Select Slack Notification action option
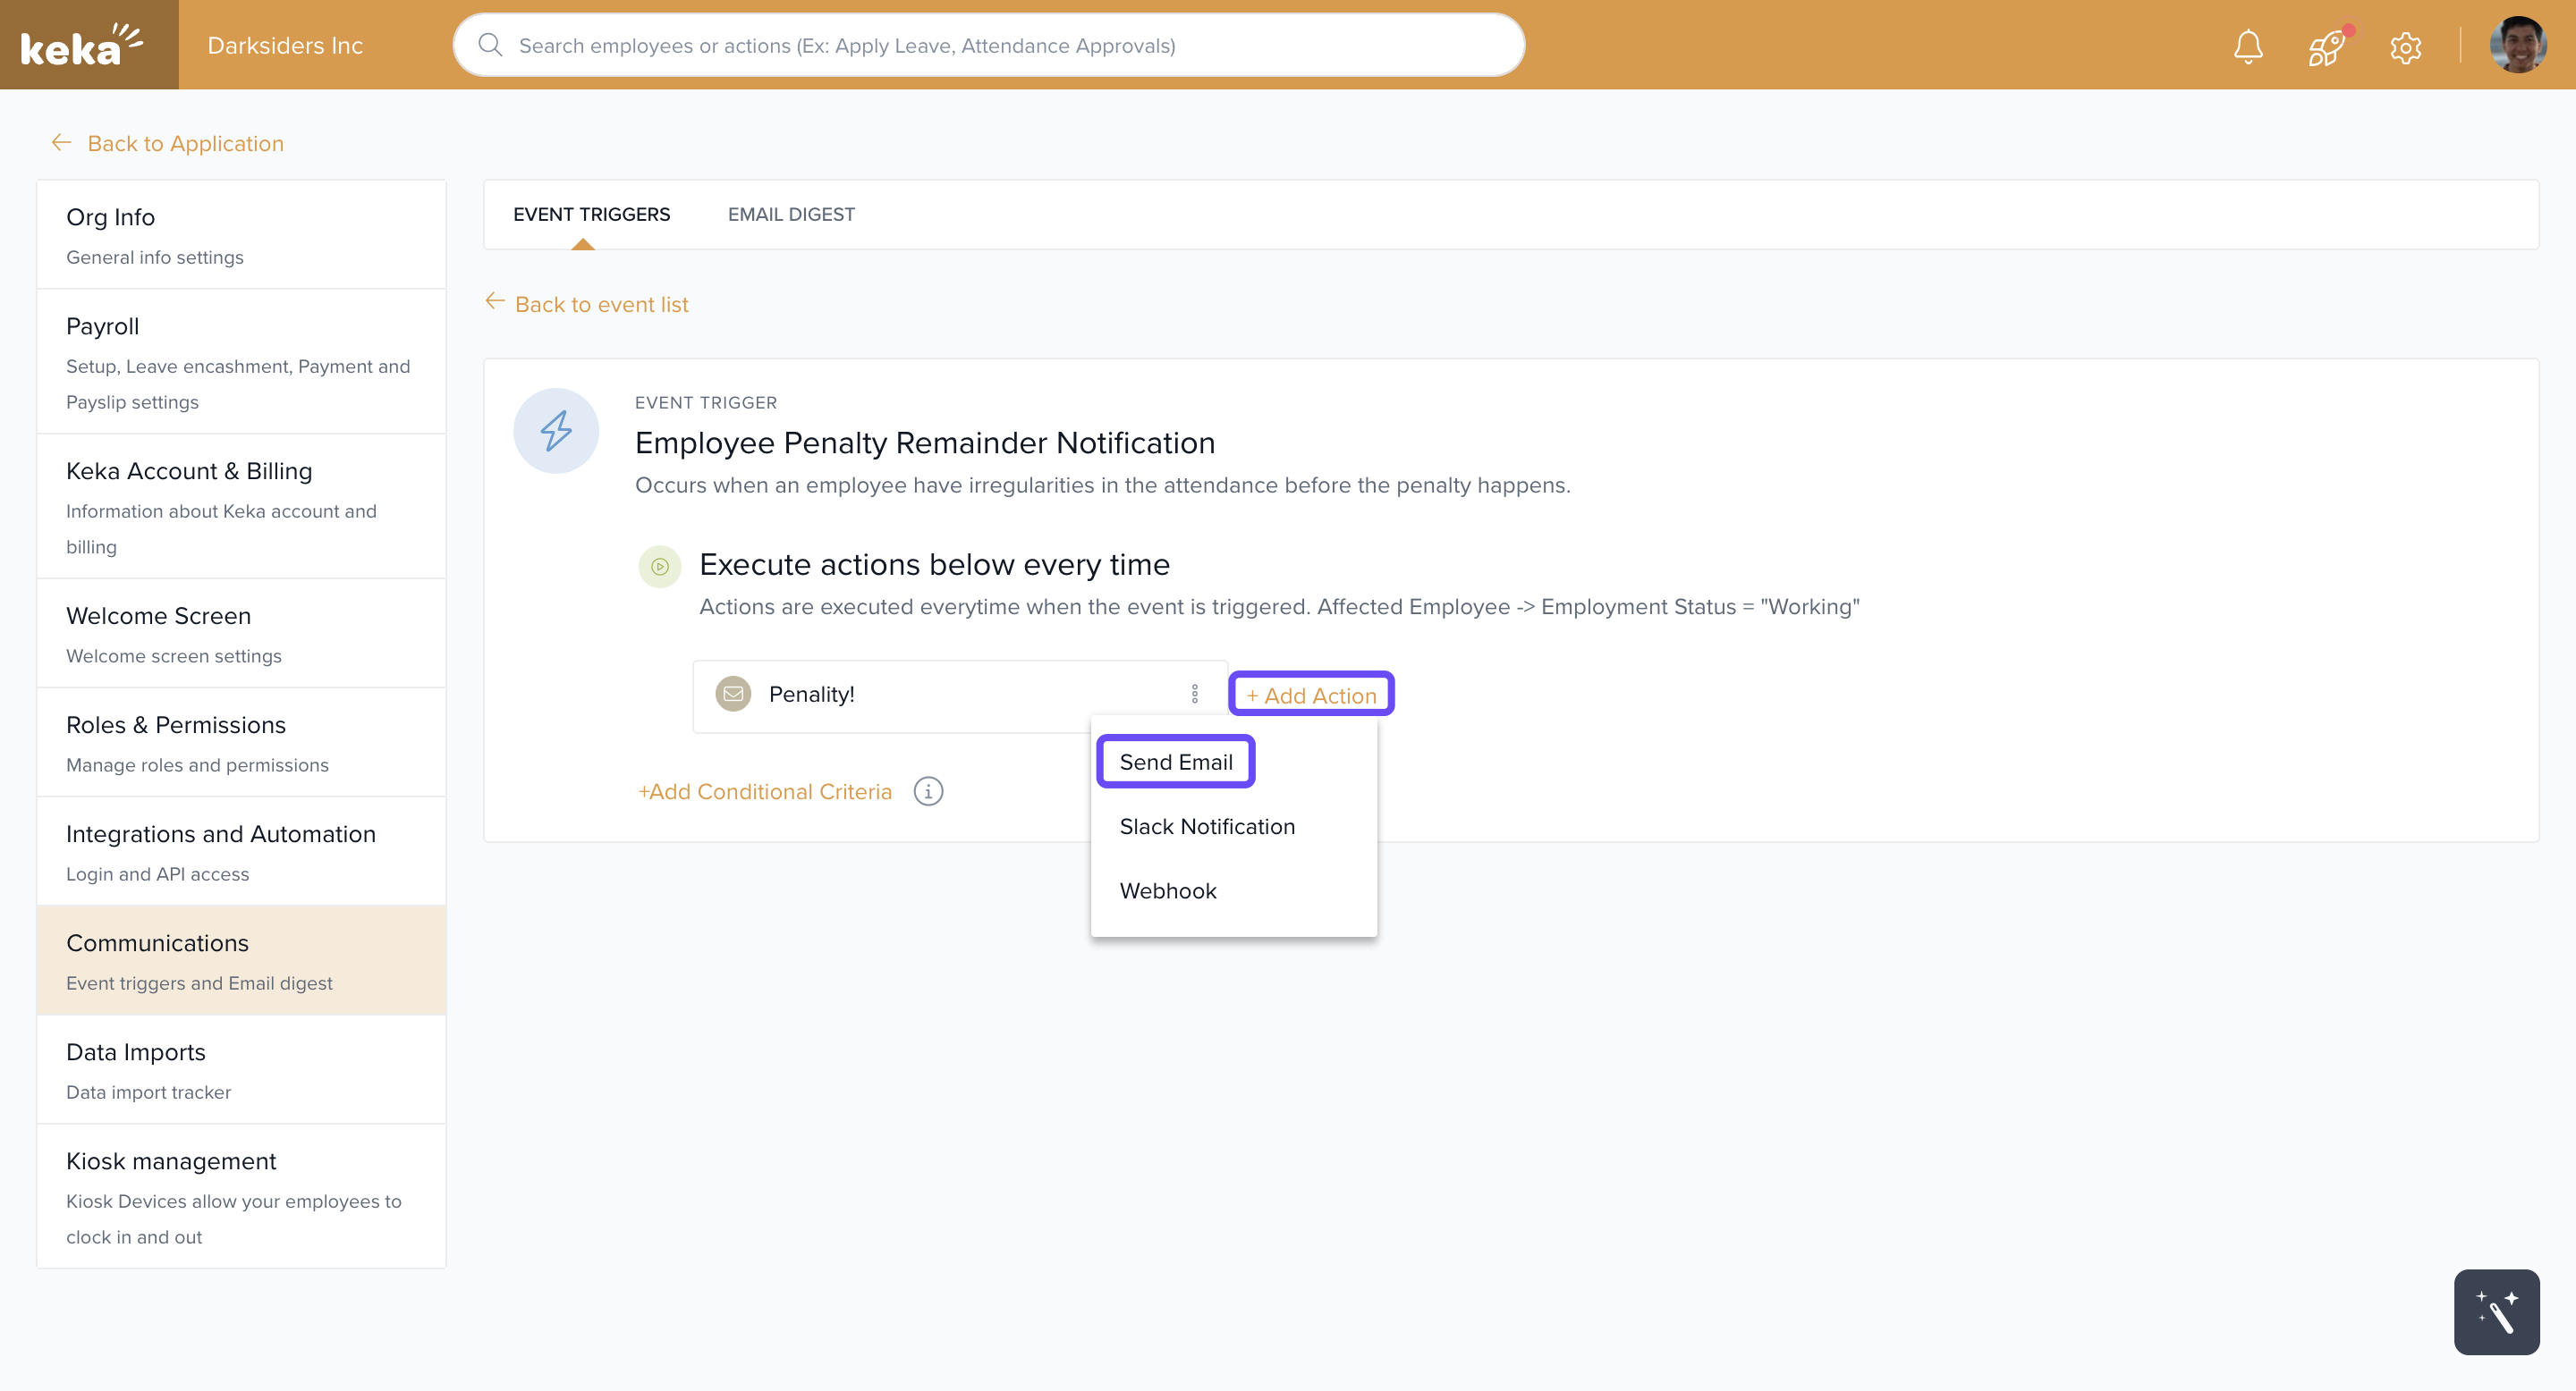Viewport: 2576px width, 1391px height. pyautogui.click(x=1207, y=826)
